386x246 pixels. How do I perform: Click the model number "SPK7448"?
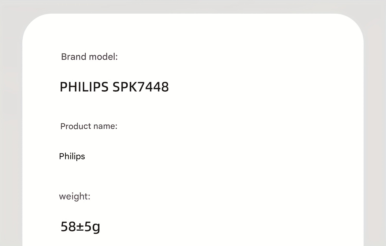(141, 87)
